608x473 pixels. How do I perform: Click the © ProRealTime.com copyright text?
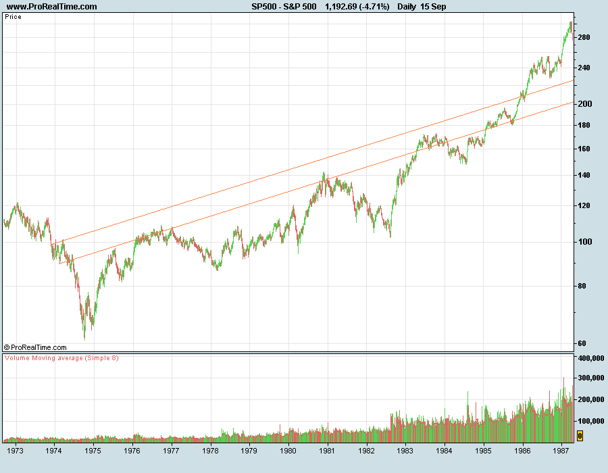(x=35, y=347)
